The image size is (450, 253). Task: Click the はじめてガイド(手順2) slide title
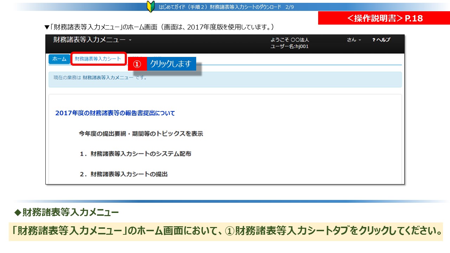(226, 7)
